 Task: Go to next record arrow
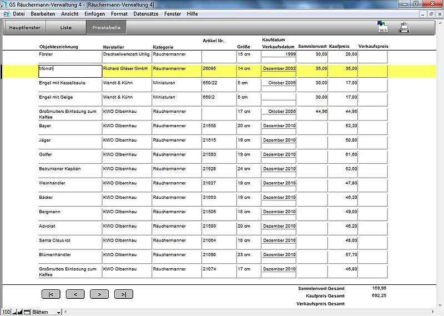(99, 294)
